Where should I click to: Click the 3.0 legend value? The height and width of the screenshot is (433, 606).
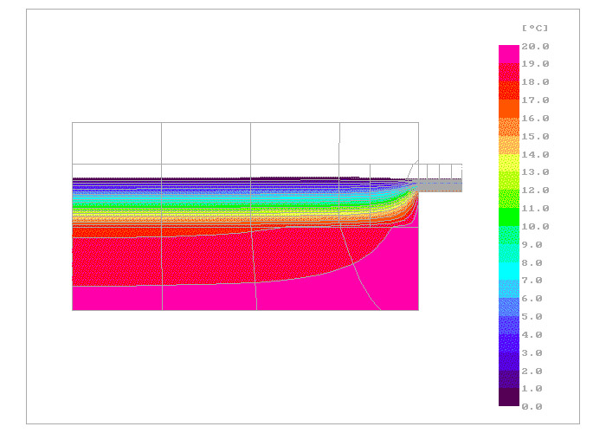(x=532, y=353)
